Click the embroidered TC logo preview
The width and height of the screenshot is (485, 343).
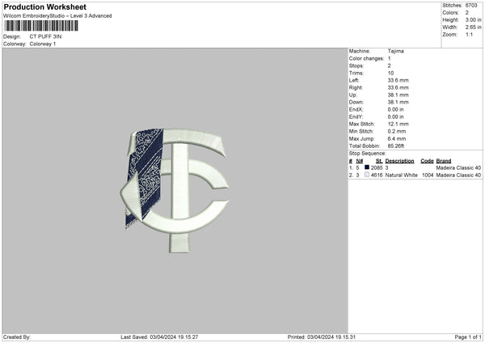click(175, 190)
